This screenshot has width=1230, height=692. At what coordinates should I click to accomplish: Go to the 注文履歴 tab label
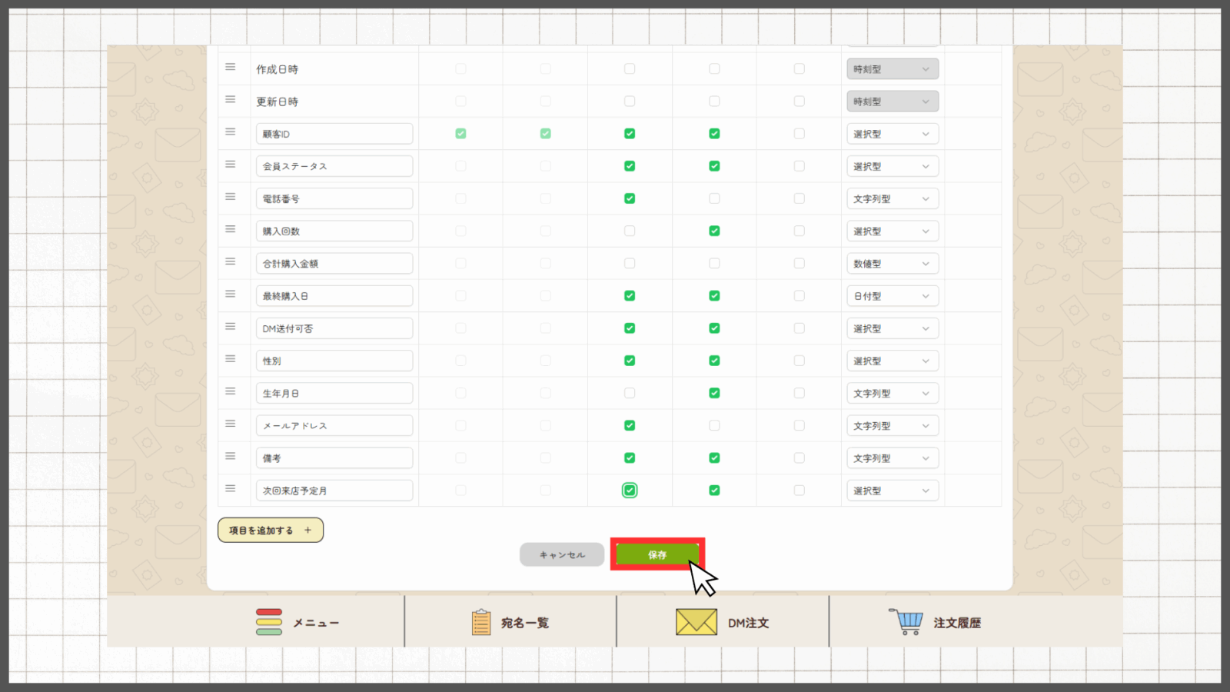click(x=957, y=623)
